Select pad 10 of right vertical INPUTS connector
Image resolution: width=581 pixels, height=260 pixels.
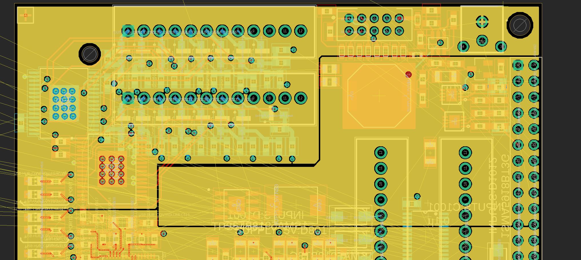[465, 184]
